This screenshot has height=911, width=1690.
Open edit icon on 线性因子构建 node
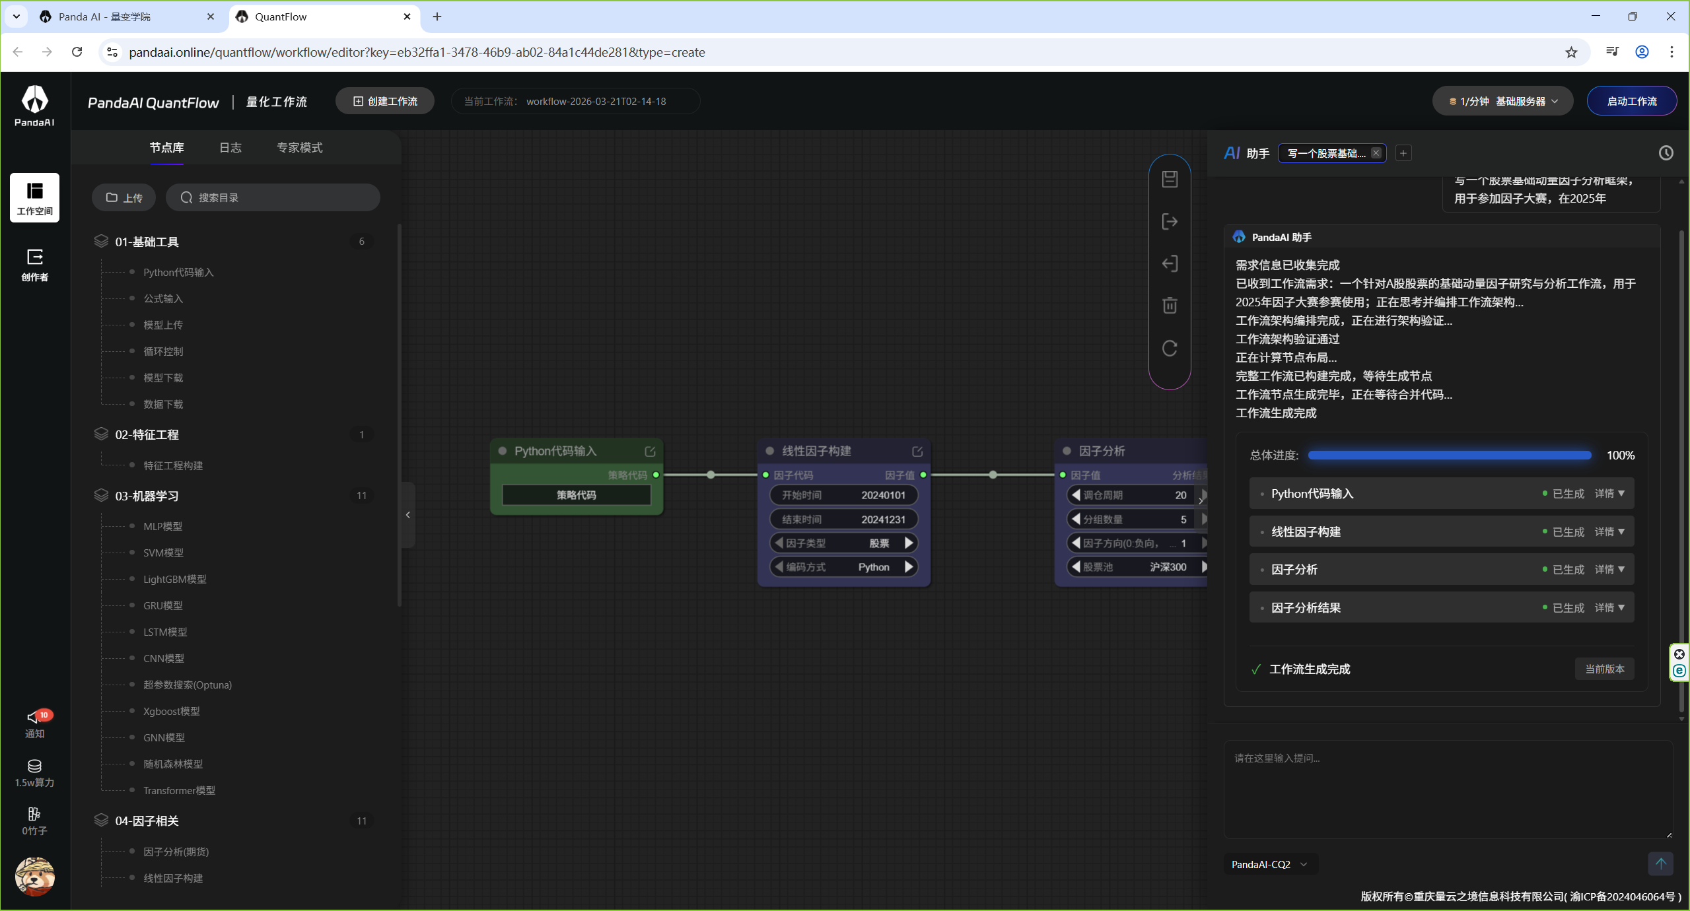917,452
